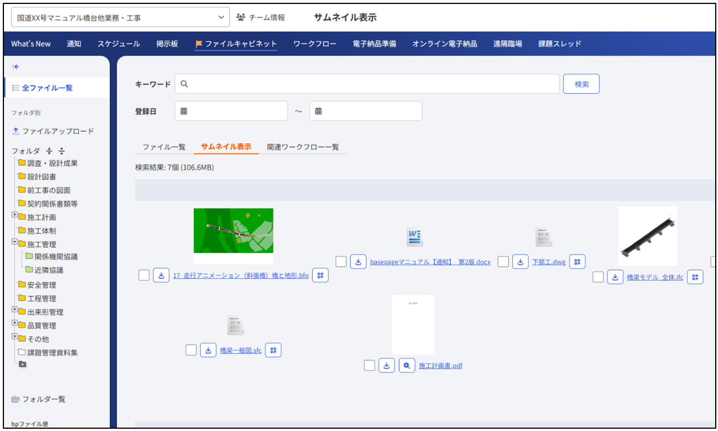This screenshot has height=431, width=718.
Task: Select checkbox for 施工計画書.pdf
Action: [370, 365]
